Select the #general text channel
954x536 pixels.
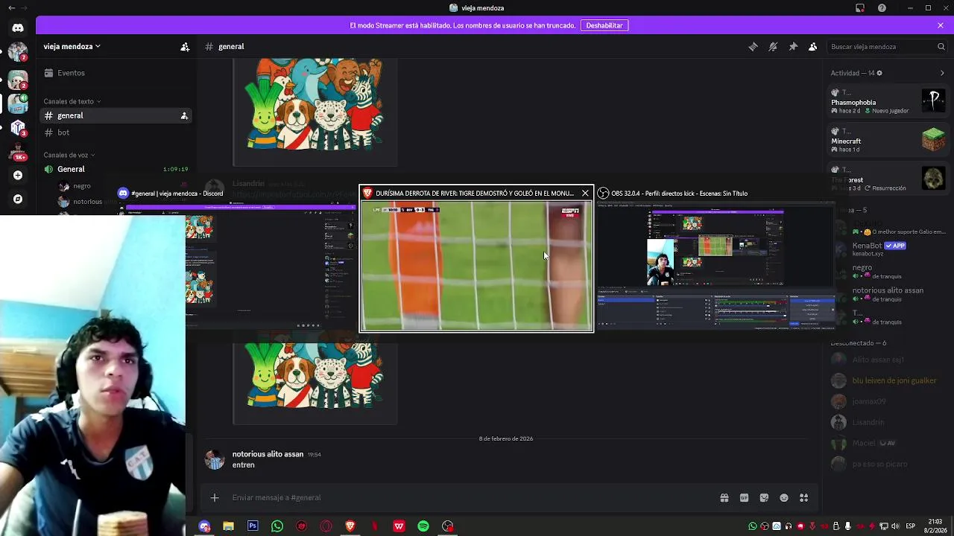point(114,115)
